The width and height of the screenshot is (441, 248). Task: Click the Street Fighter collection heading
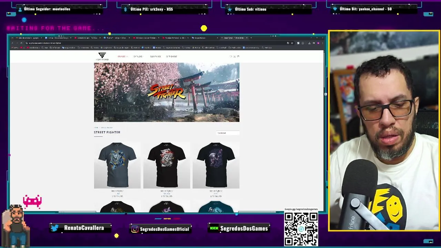[x=107, y=132]
